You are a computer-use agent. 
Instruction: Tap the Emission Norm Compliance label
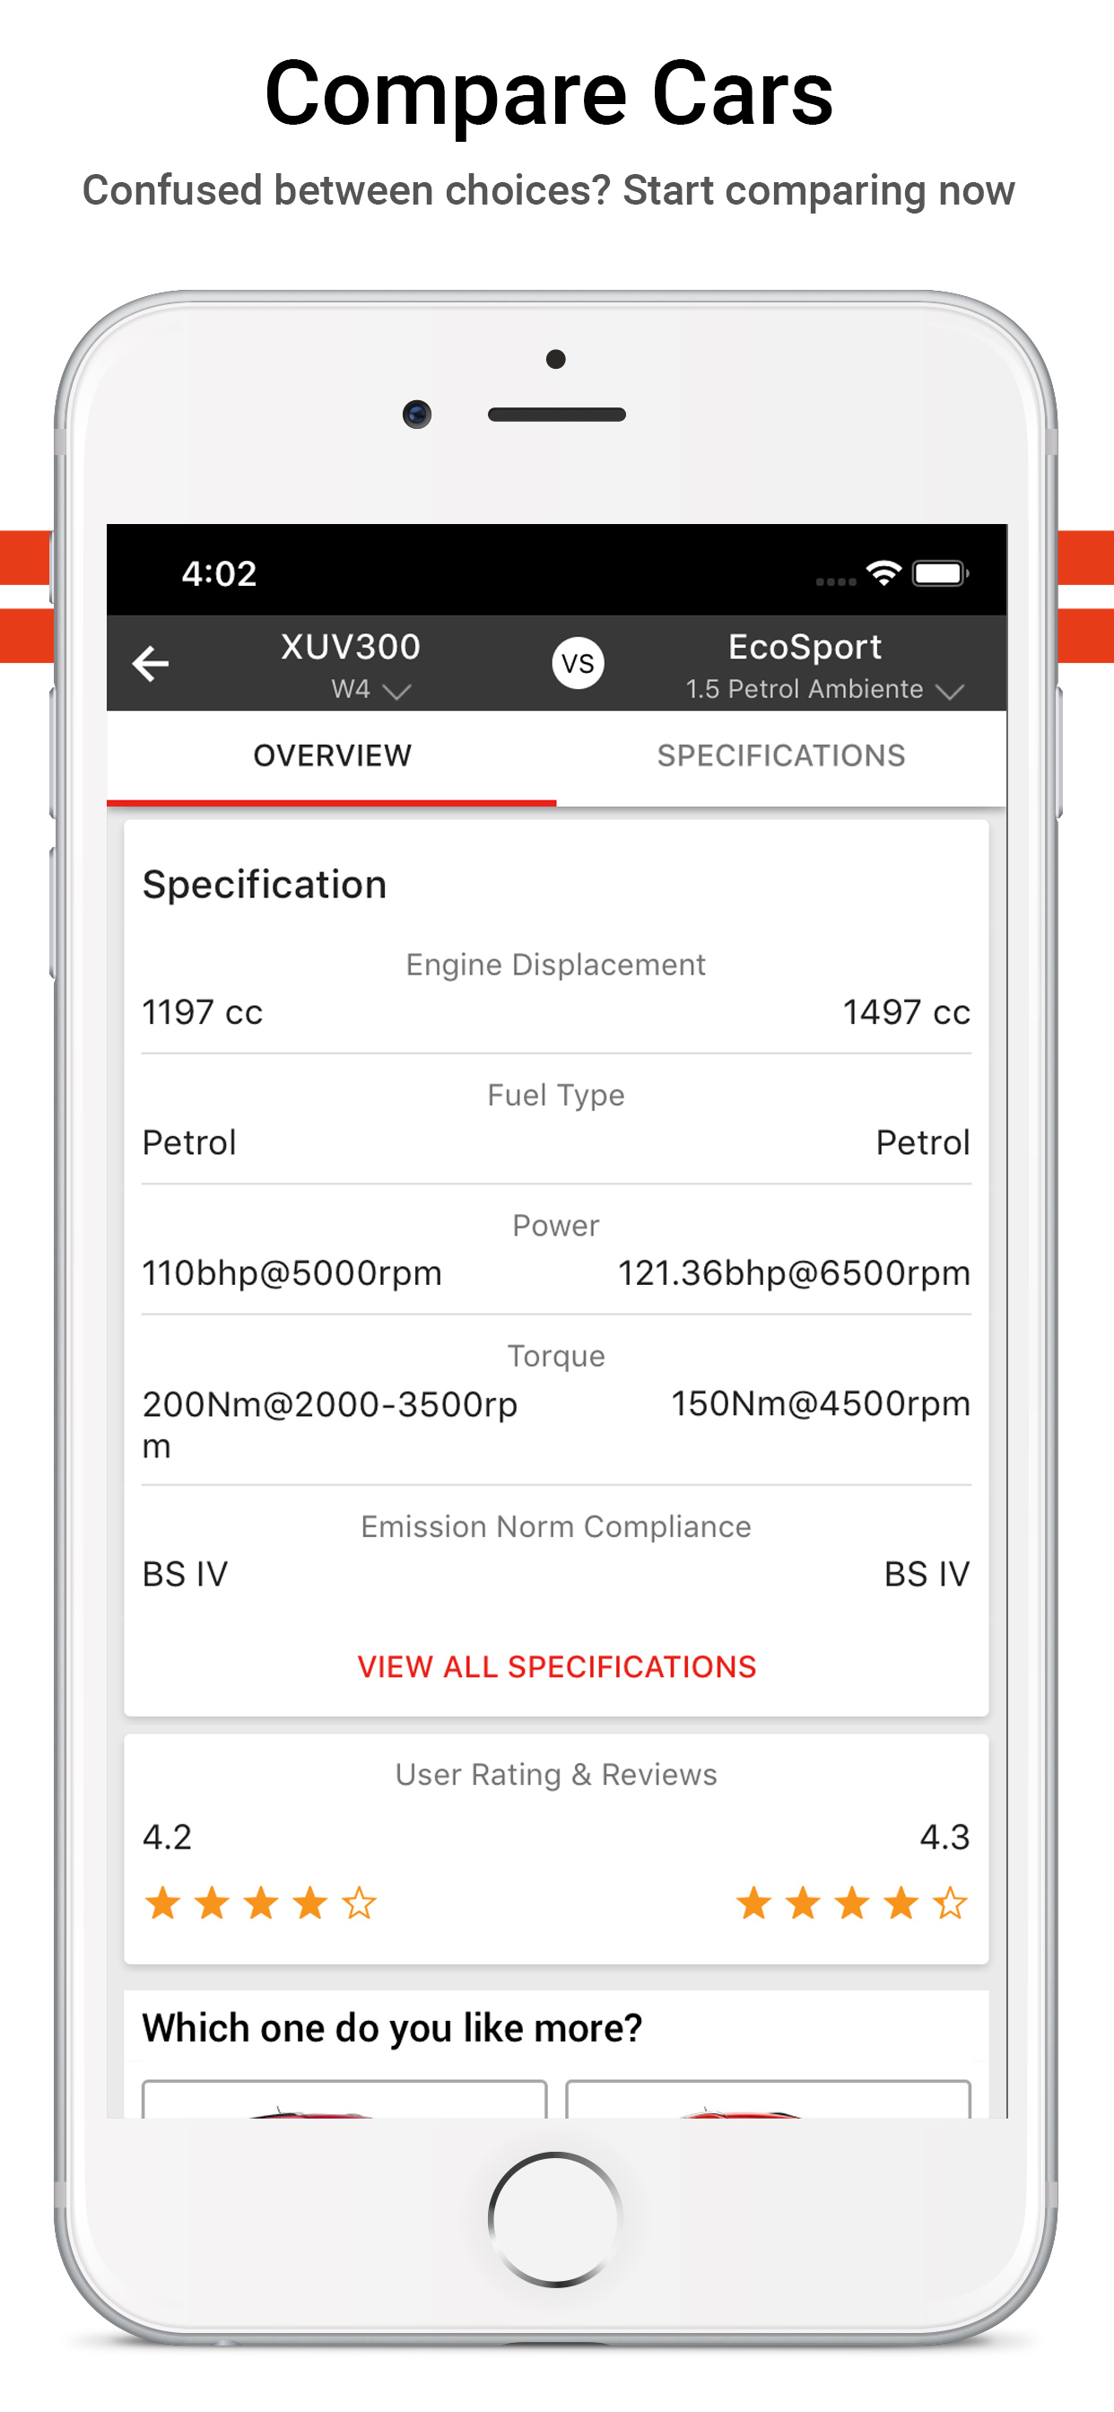point(556,1527)
